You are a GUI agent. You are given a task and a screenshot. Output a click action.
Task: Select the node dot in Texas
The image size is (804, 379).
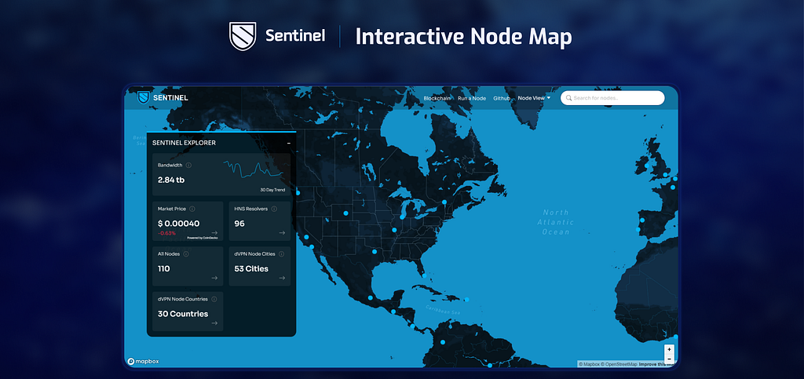[x=375, y=252]
